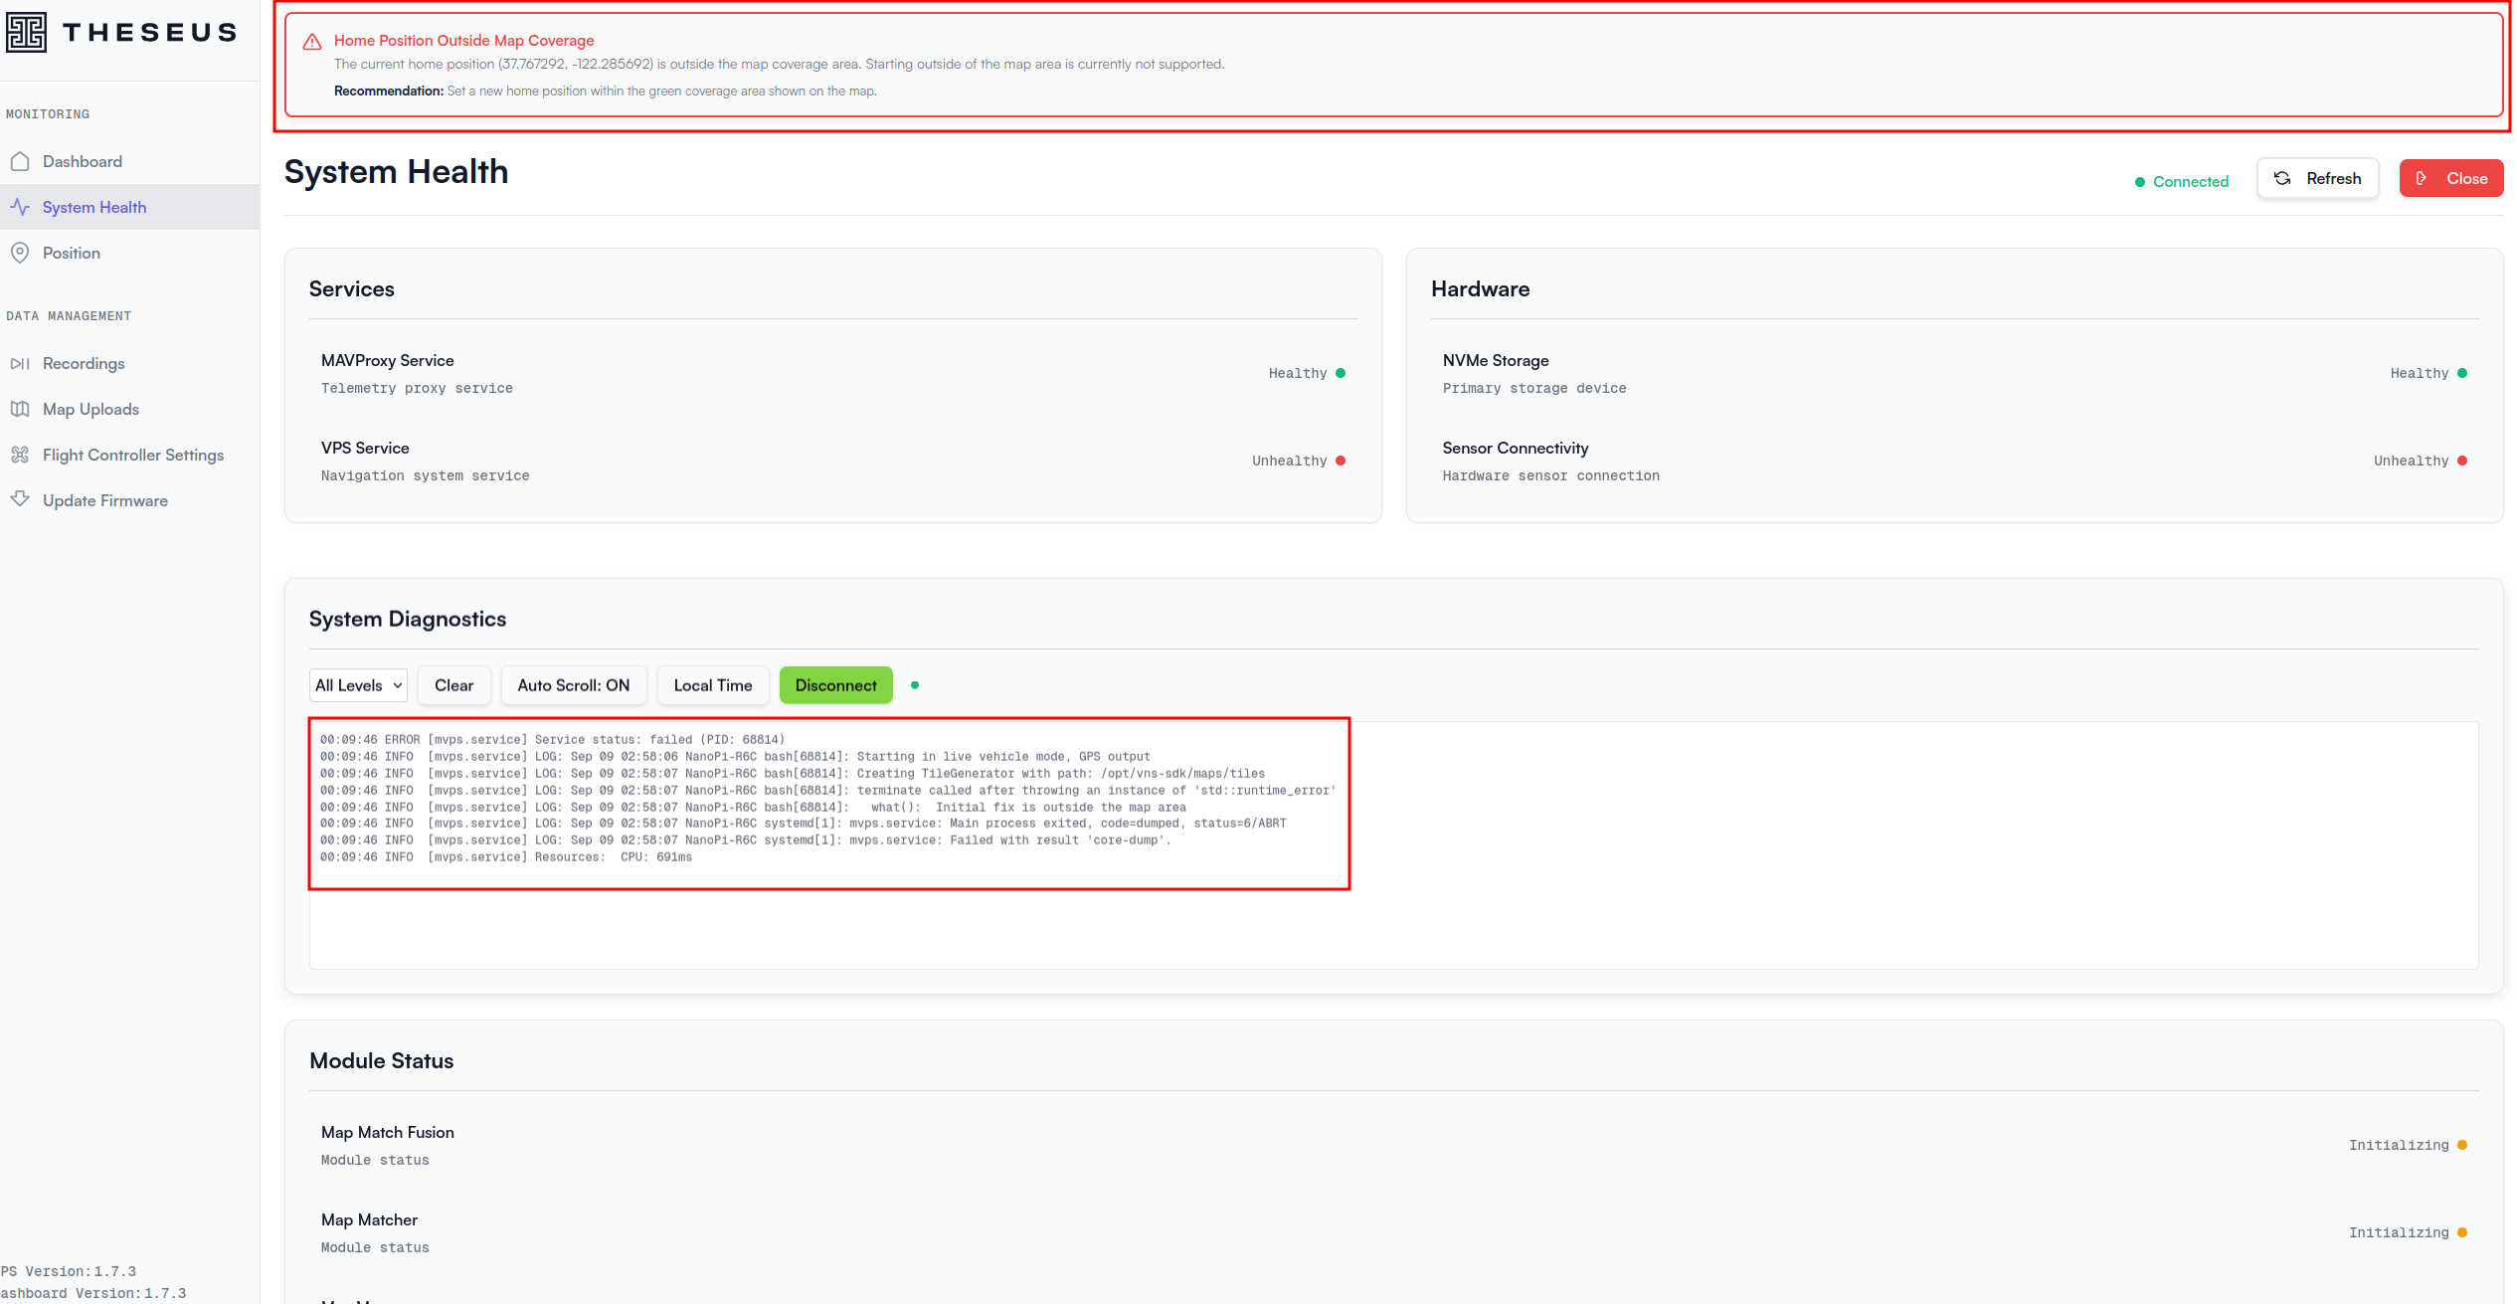
Task: Click the warning triangle alert icon
Action: pos(312,42)
